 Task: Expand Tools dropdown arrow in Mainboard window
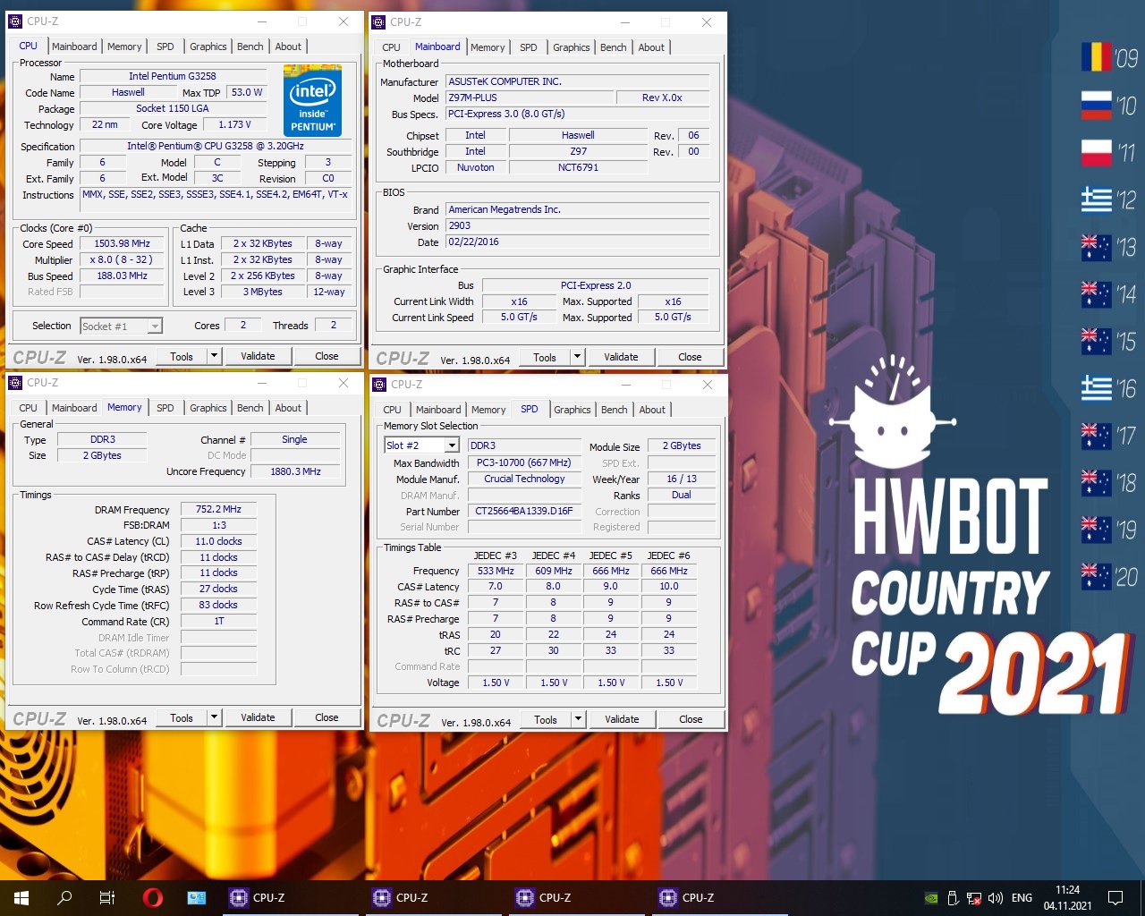[577, 357]
